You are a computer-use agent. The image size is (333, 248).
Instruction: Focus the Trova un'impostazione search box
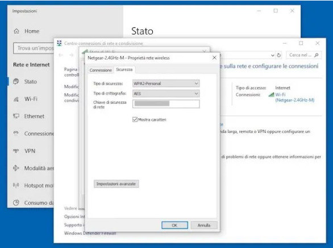[34, 48]
